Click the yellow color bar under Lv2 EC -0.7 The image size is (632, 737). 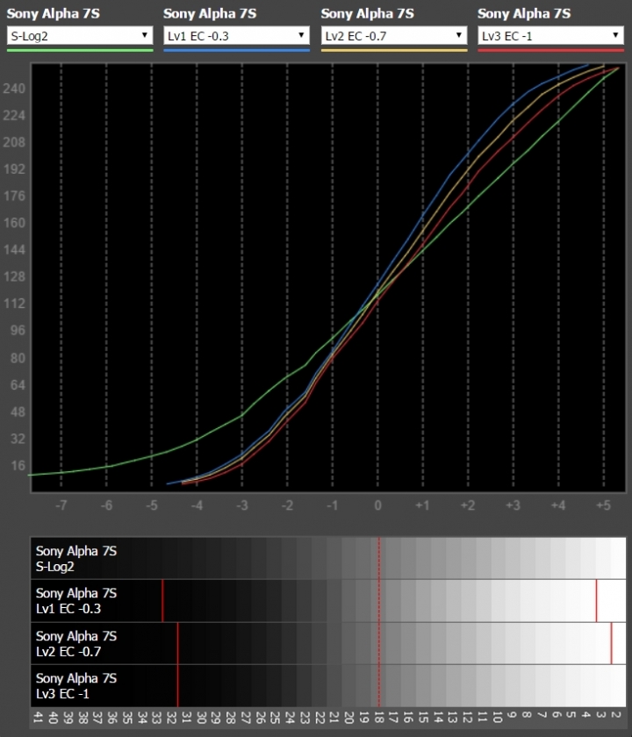point(394,50)
